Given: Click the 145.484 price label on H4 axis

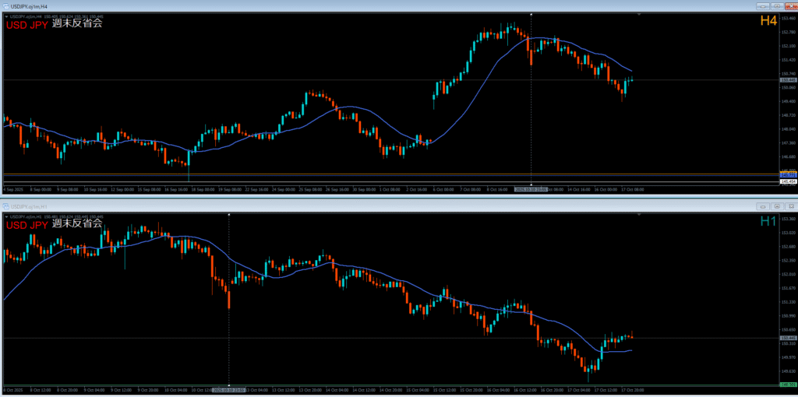Looking at the screenshot, I should [788, 181].
